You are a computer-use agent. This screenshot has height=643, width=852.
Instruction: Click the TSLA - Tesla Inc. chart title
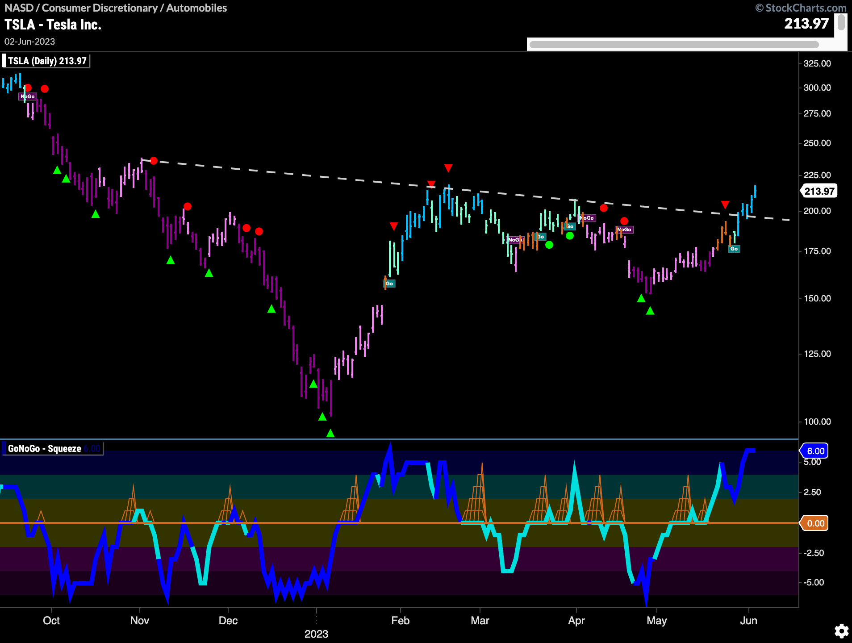pyautogui.click(x=53, y=25)
